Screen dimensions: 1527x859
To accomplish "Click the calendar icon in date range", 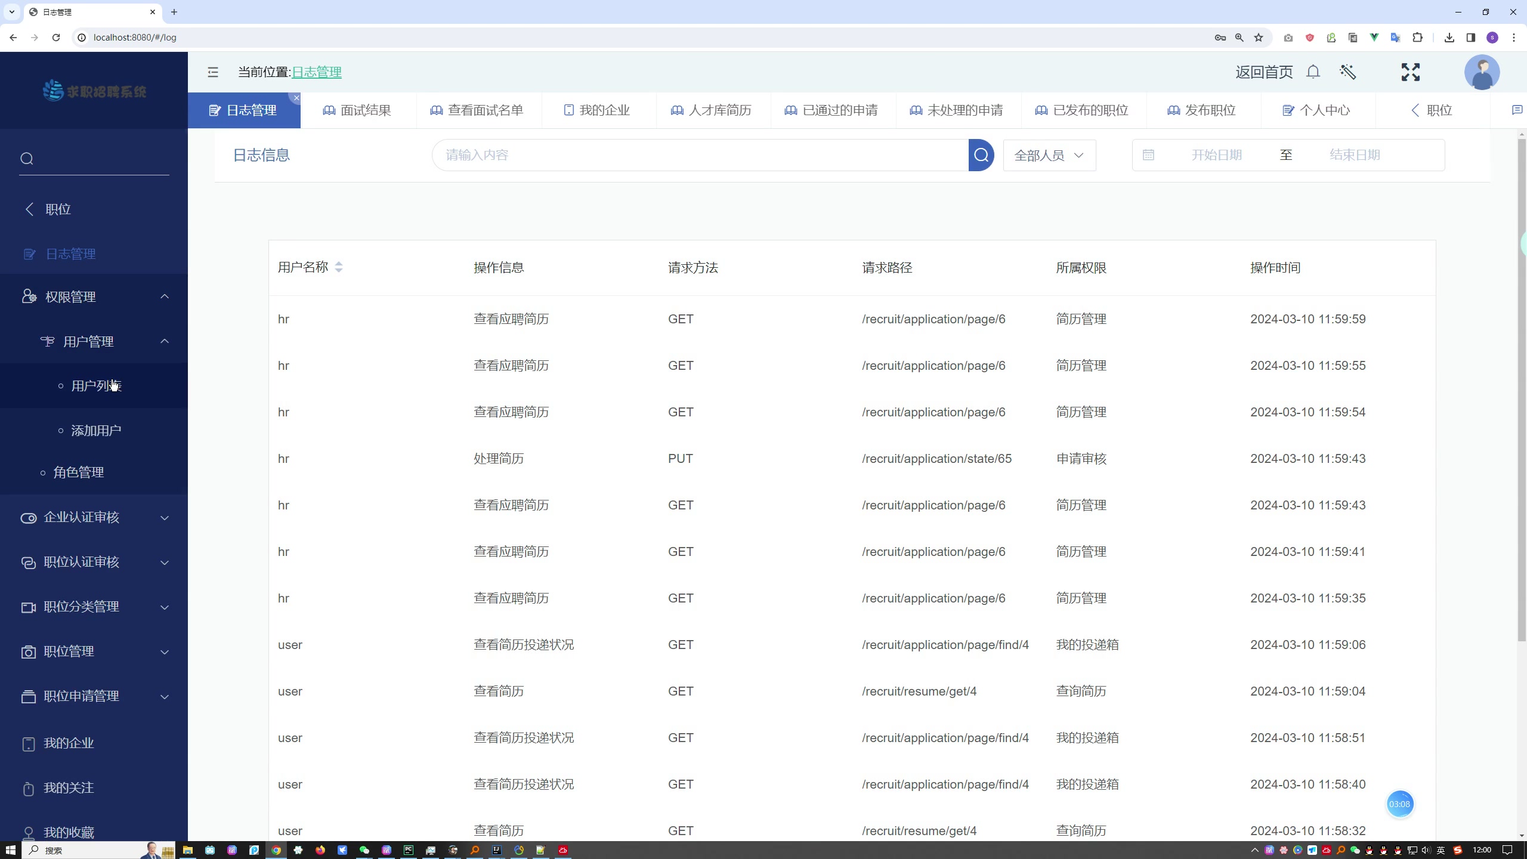I will click(1148, 155).
